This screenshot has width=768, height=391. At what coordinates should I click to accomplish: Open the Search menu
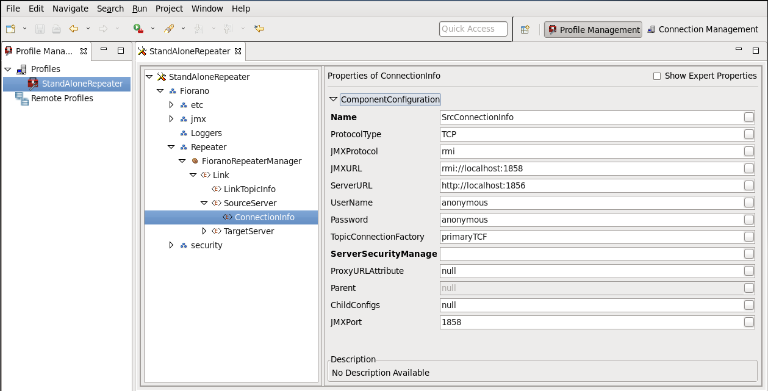[110, 9]
